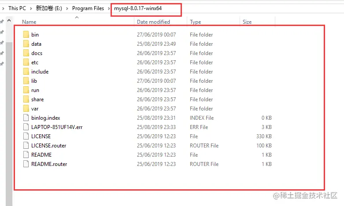The width and height of the screenshot is (344, 206).
Task: Click the ERR File type cell
Action: (199, 127)
